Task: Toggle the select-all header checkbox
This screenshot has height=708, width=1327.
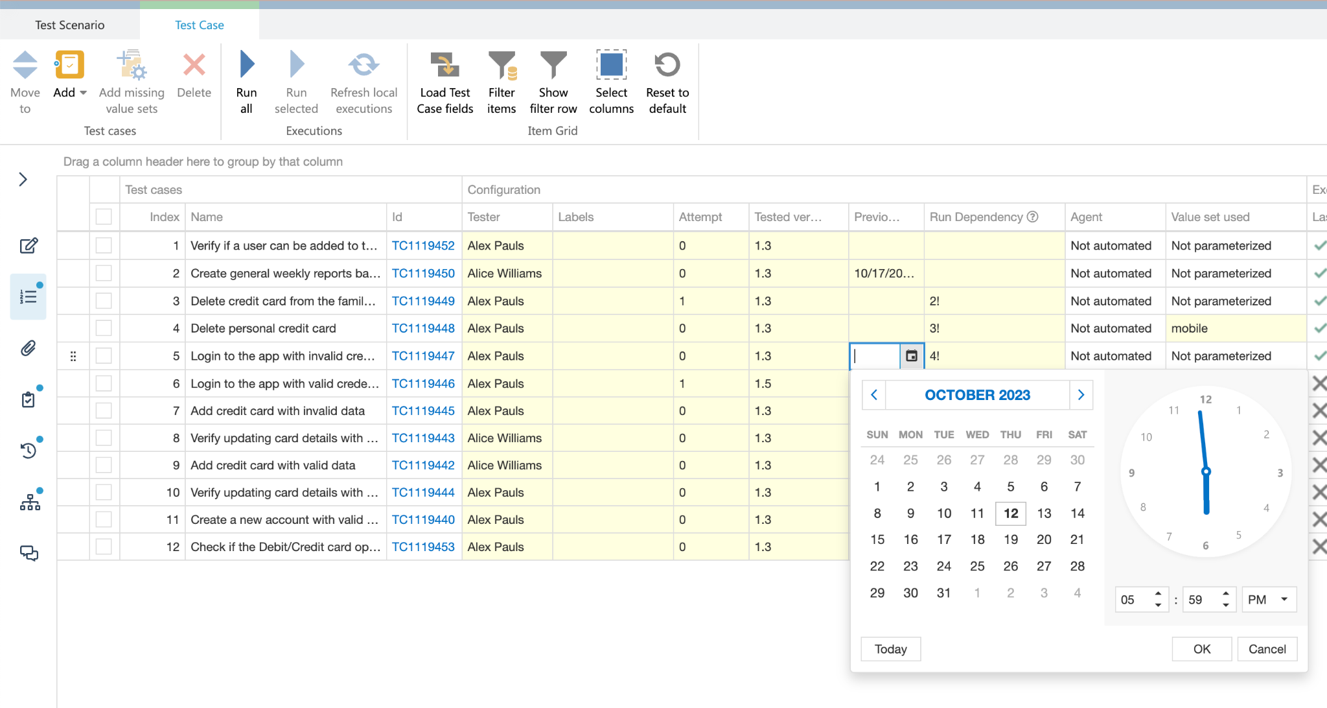Action: (x=104, y=217)
